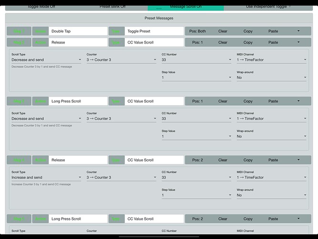Open Msg 4 CC Number 33 dropdown
Screen dimensions: 318x239
196,177
